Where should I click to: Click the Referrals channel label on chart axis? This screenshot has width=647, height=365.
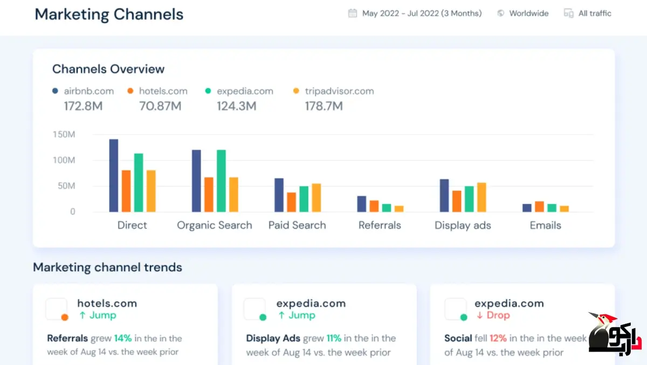(x=380, y=226)
